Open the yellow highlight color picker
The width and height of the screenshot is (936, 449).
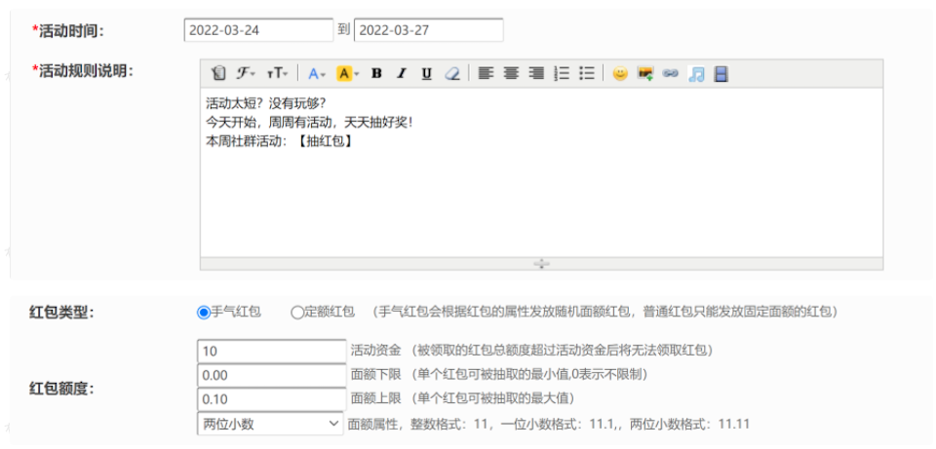click(x=348, y=74)
